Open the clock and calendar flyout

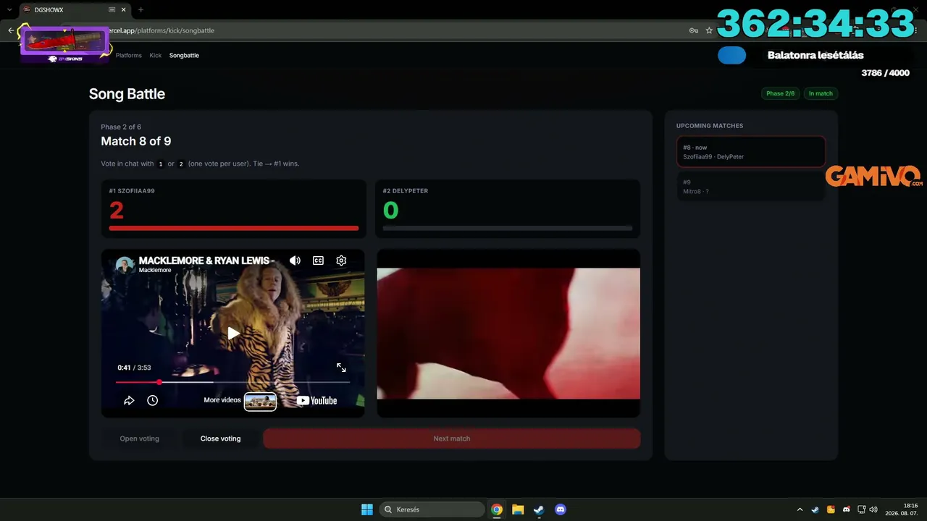pyautogui.click(x=902, y=509)
